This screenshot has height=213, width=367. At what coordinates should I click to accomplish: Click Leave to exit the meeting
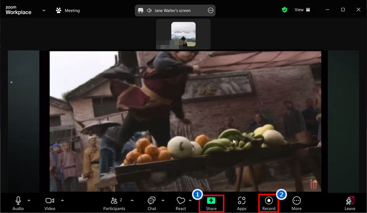(350, 203)
